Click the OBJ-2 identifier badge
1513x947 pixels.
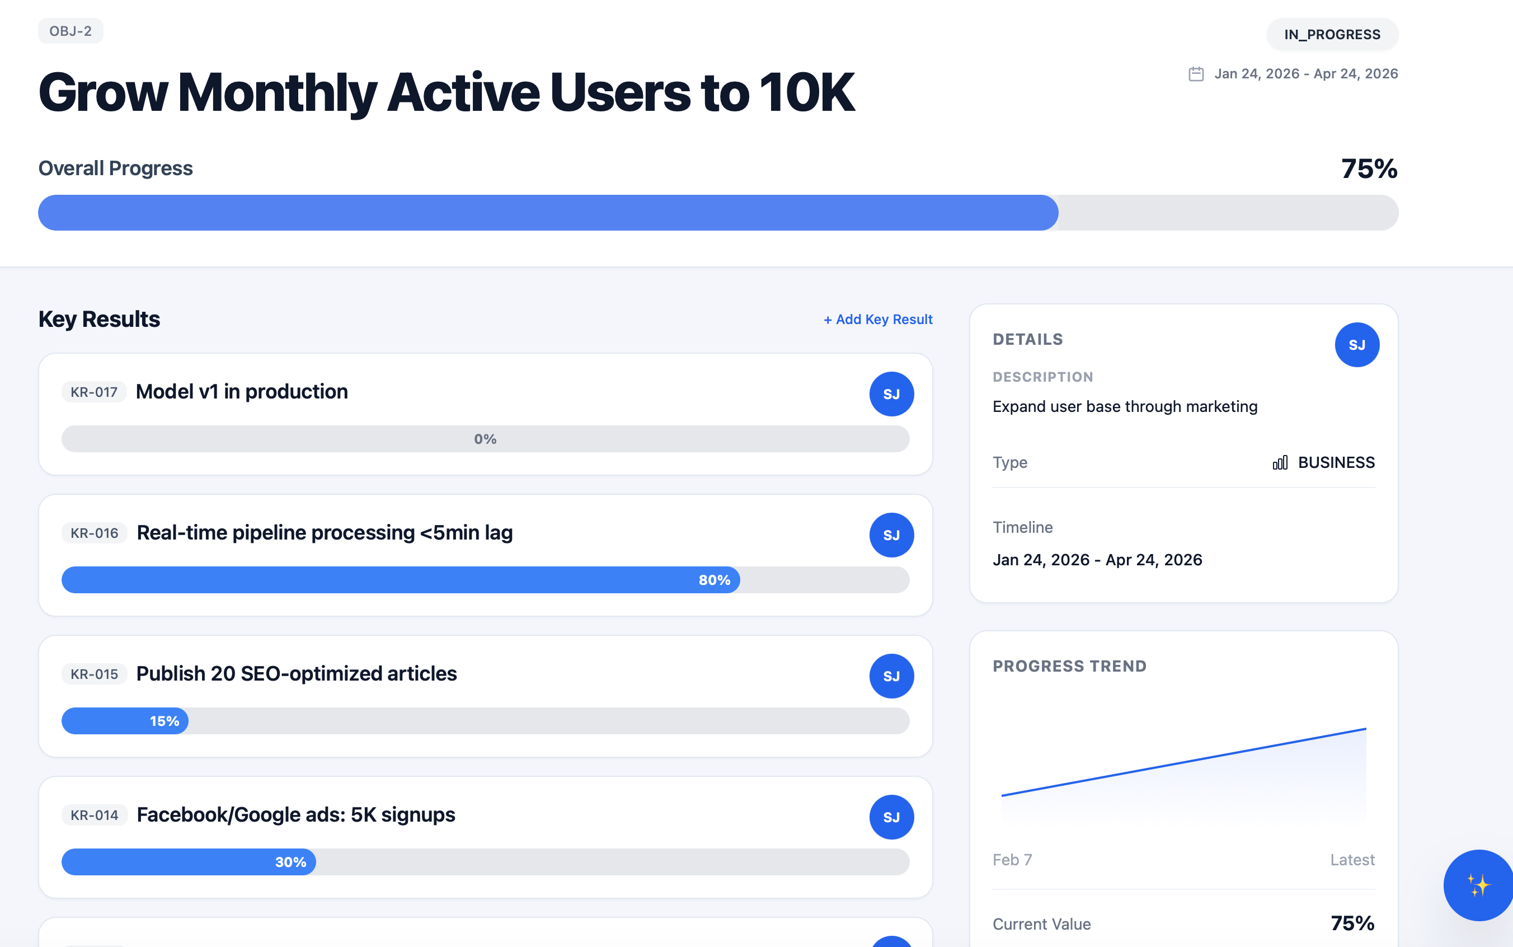[x=70, y=30]
